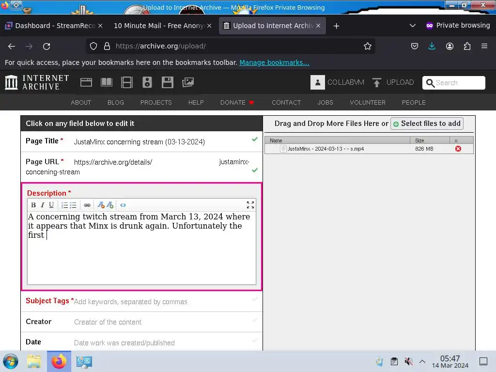Toggle underline in description editor
496x372 pixels.
pyautogui.click(x=51, y=205)
